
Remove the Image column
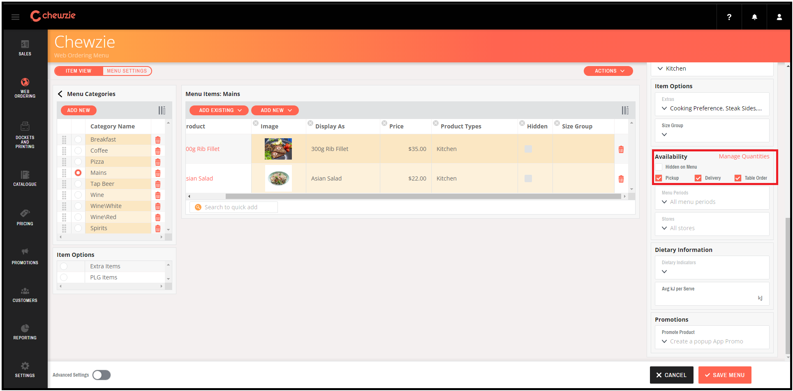point(256,123)
